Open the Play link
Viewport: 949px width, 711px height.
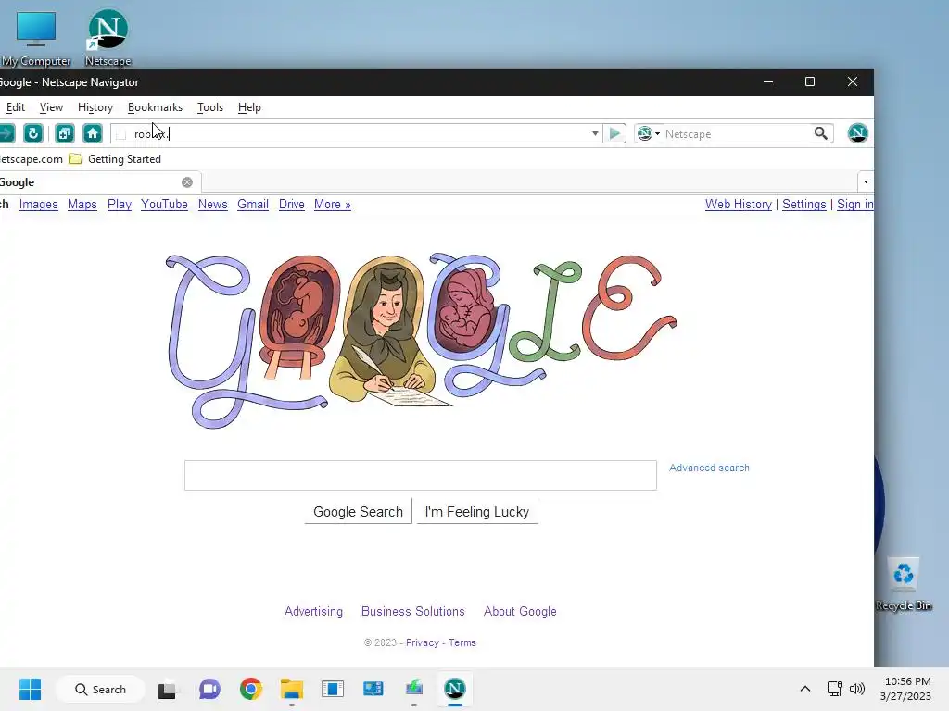[x=120, y=205]
